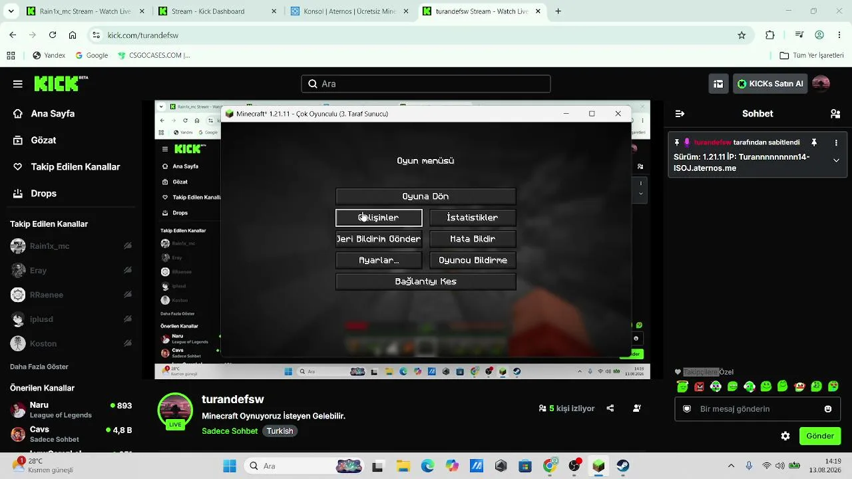Expand Daha Fazla Göster list
852x479 pixels.
click(x=39, y=367)
